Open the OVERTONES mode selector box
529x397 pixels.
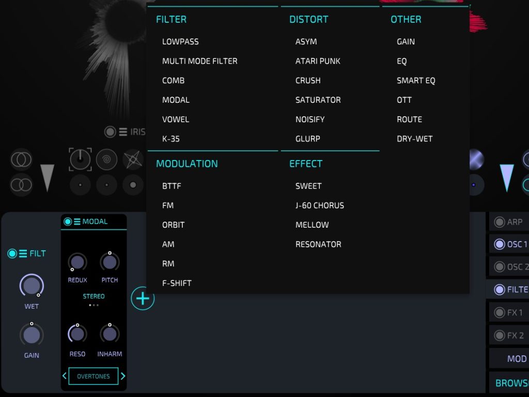click(94, 376)
